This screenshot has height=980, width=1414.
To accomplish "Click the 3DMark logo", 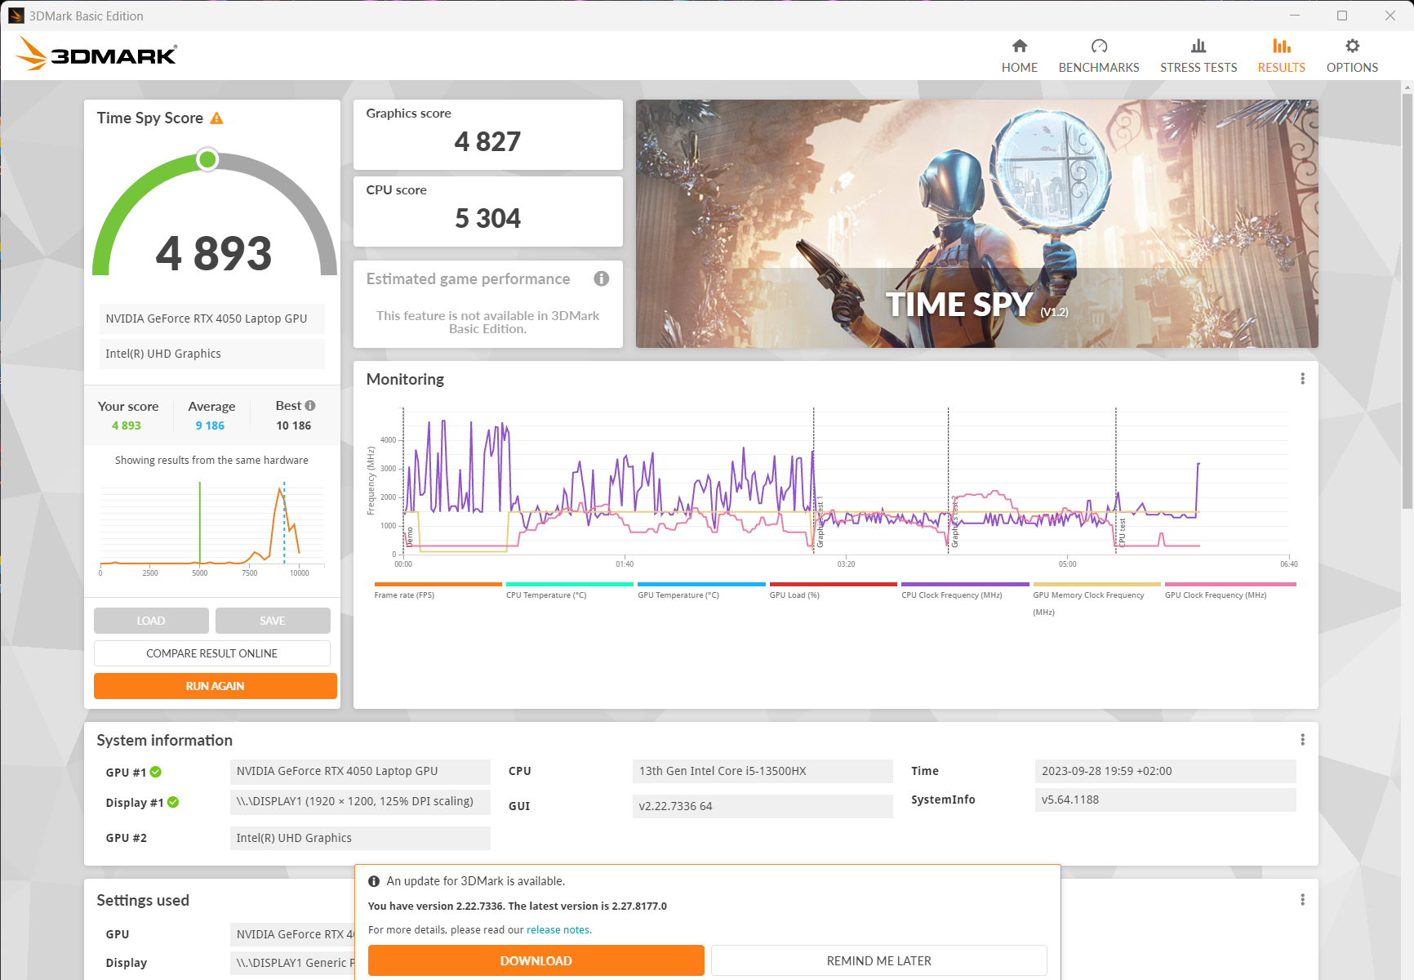I will tap(96, 54).
